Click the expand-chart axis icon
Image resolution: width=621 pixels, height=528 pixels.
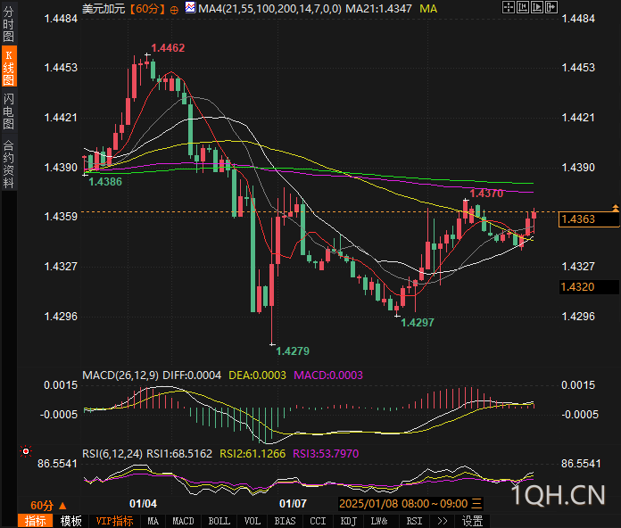coord(536,7)
